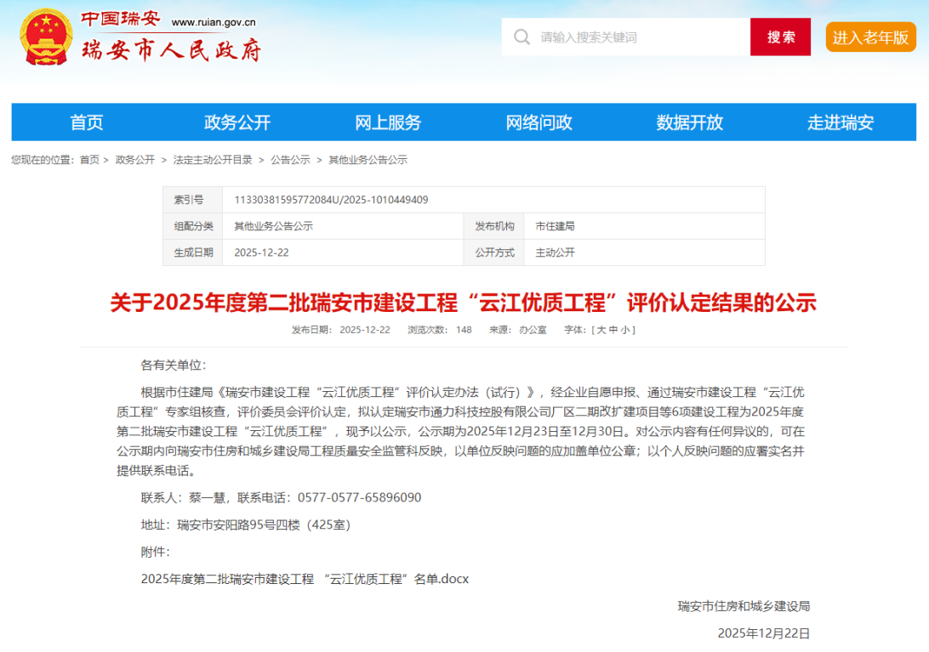Focus the search keyword input field
Screen dimensions: 929x652
[x=638, y=37]
